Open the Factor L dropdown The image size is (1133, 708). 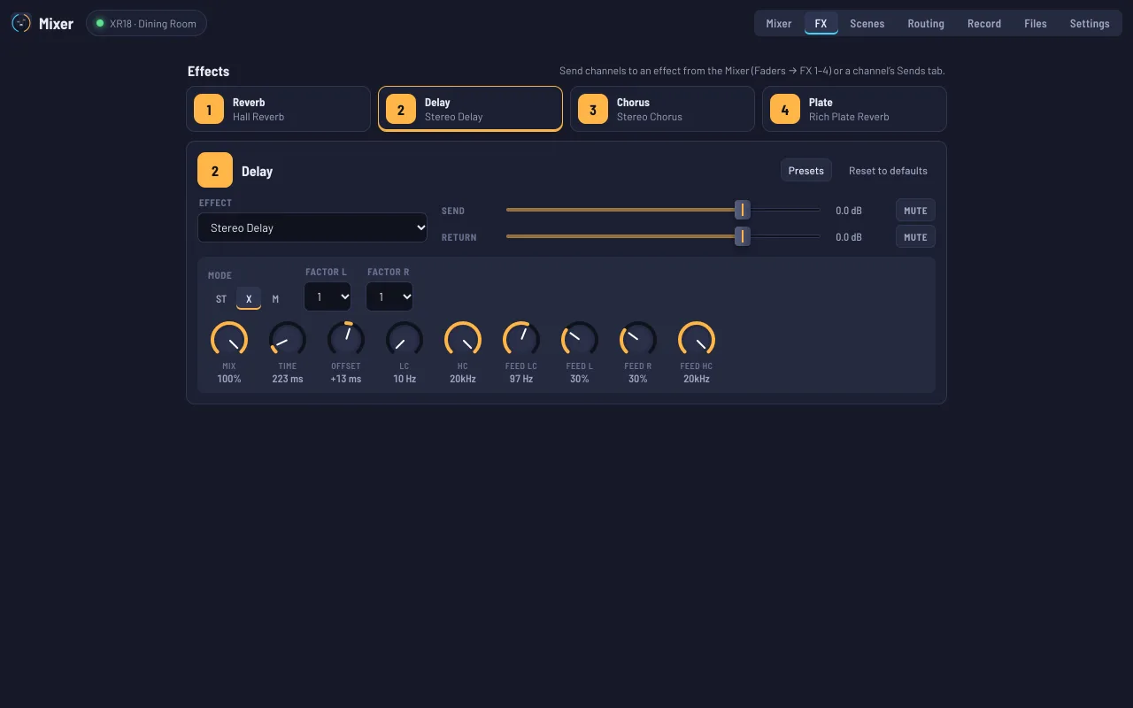click(x=328, y=296)
